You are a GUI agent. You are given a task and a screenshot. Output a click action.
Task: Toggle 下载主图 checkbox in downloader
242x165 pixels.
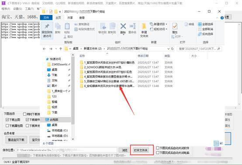tap(7, 120)
